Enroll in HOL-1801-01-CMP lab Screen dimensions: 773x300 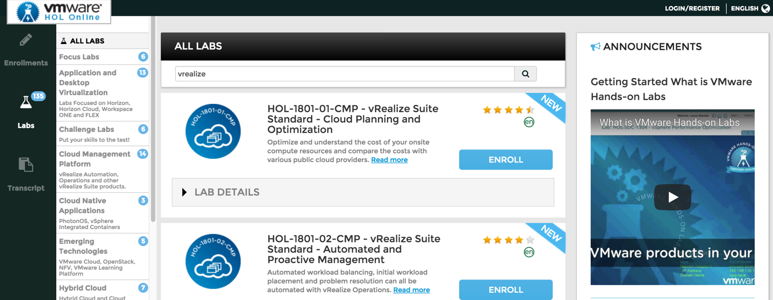(505, 160)
